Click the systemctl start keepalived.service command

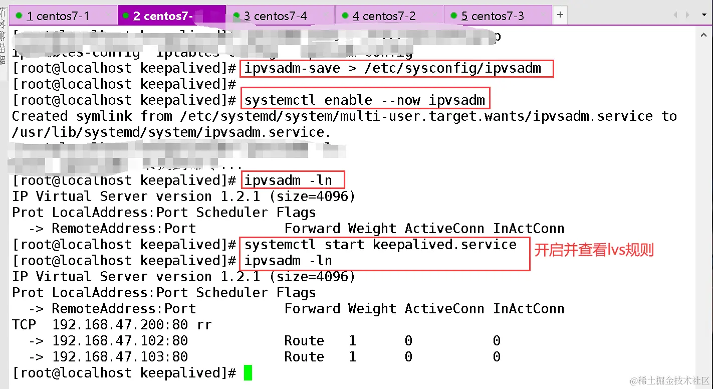[x=380, y=245]
